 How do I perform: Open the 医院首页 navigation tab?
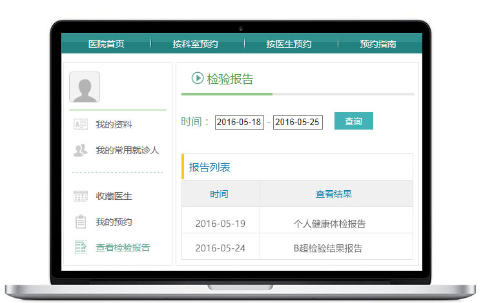click(x=106, y=44)
